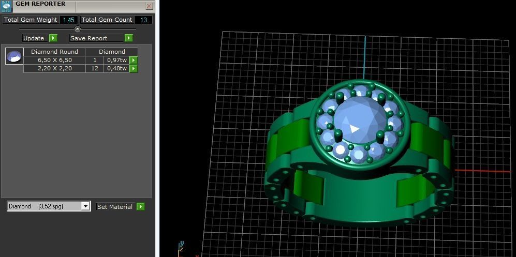
Task: Click the green arrow beside Update
Action: tap(53, 38)
